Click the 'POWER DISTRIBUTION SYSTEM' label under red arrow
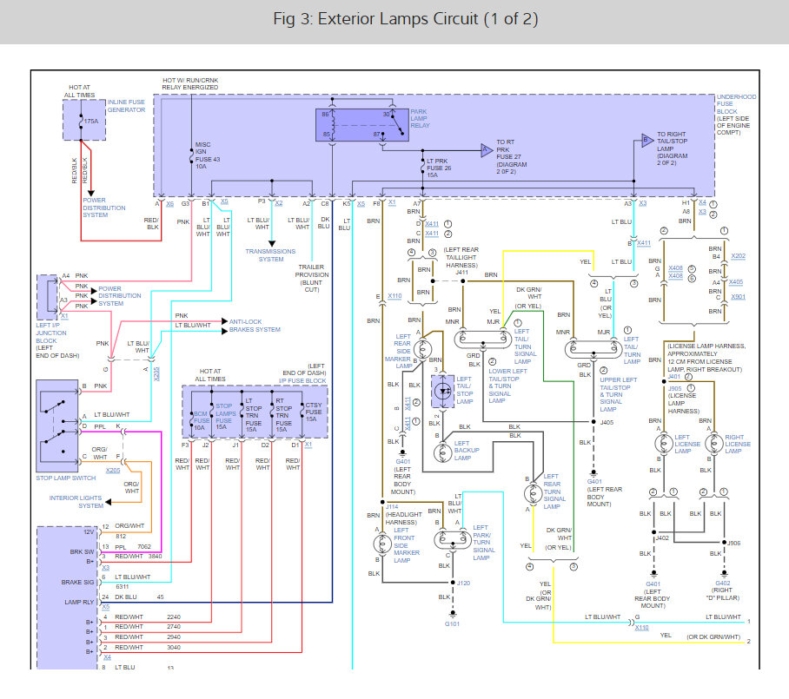The height and width of the screenshot is (699, 789). tap(104, 208)
